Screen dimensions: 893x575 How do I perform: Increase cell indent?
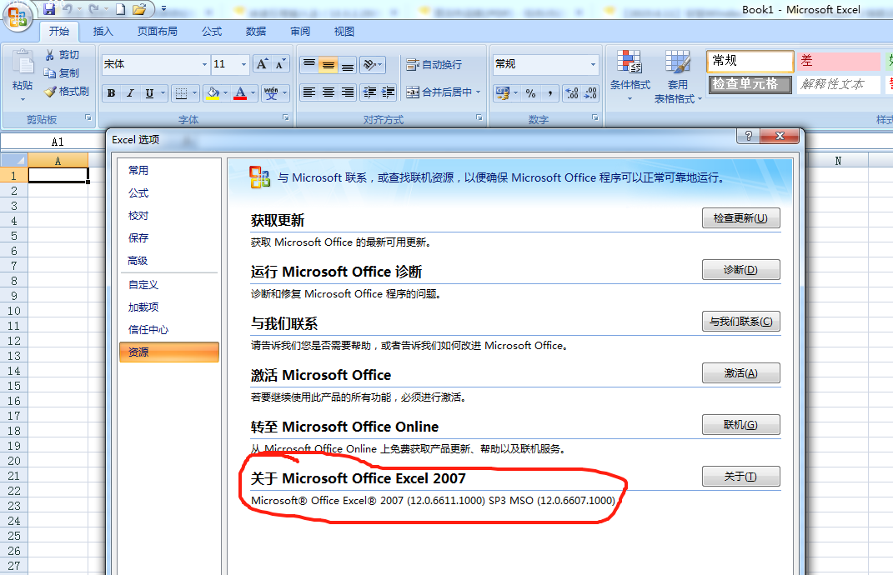point(388,92)
